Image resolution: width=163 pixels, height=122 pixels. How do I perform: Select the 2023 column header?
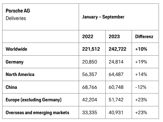114,37
